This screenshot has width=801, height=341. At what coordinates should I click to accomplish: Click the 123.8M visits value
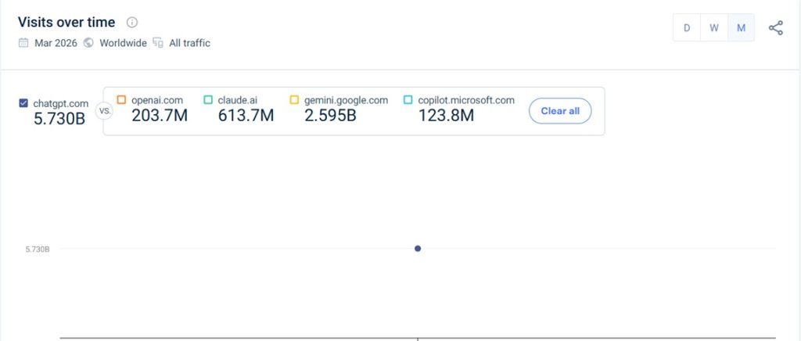pyautogui.click(x=446, y=116)
